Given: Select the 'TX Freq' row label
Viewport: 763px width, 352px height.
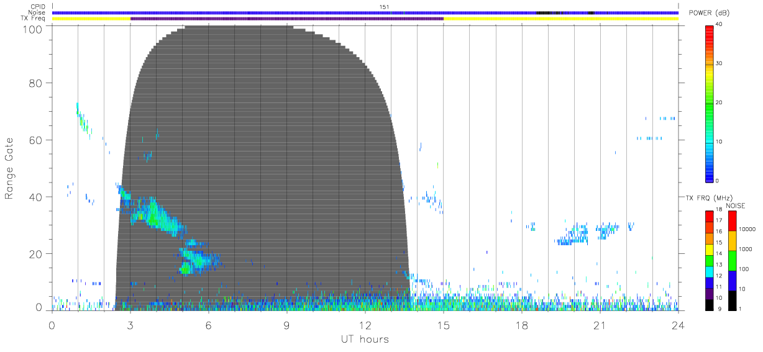Looking at the screenshot, I should pos(34,19).
